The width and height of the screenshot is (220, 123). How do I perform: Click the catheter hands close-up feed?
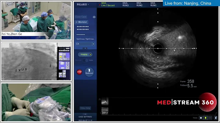36,102
